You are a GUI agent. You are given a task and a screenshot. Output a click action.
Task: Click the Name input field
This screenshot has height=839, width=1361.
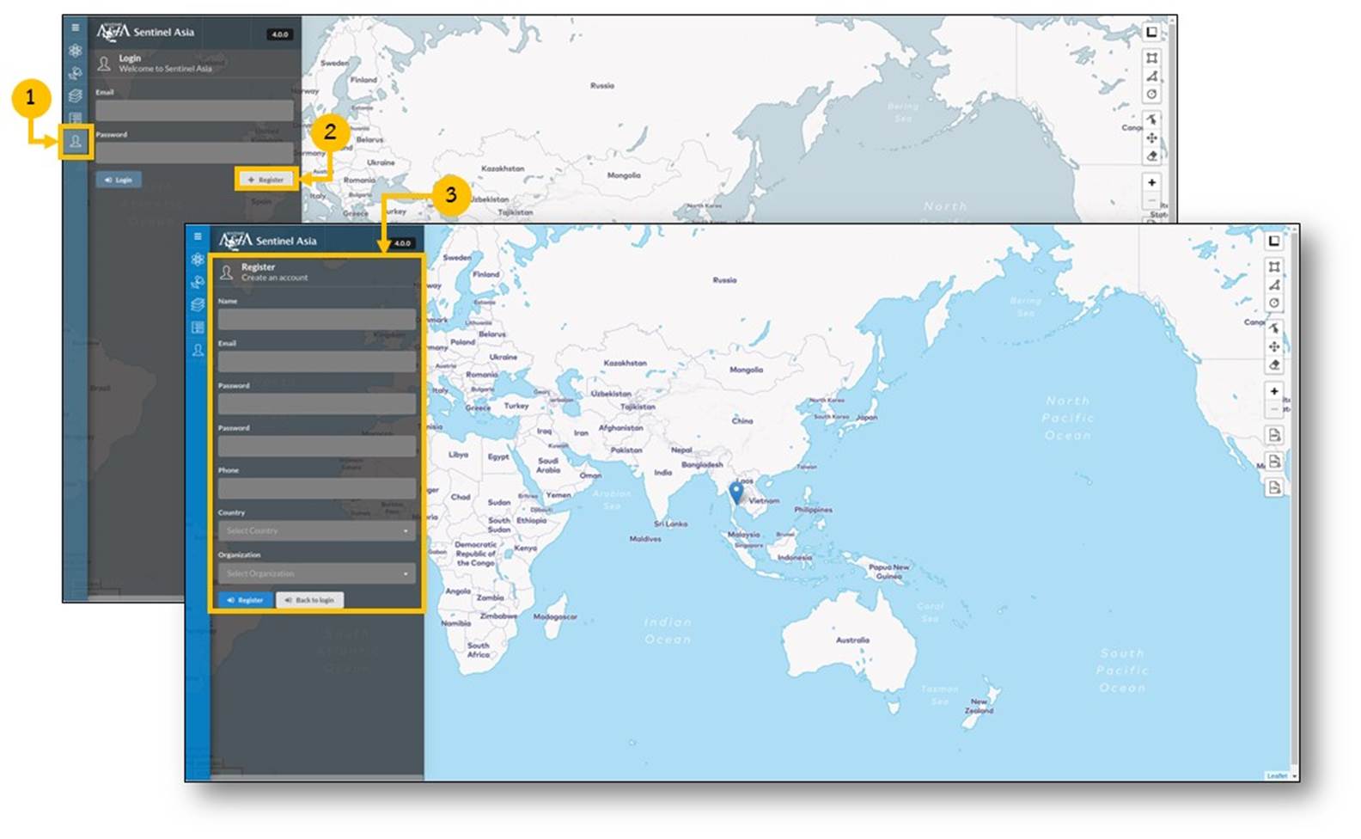[316, 320]
